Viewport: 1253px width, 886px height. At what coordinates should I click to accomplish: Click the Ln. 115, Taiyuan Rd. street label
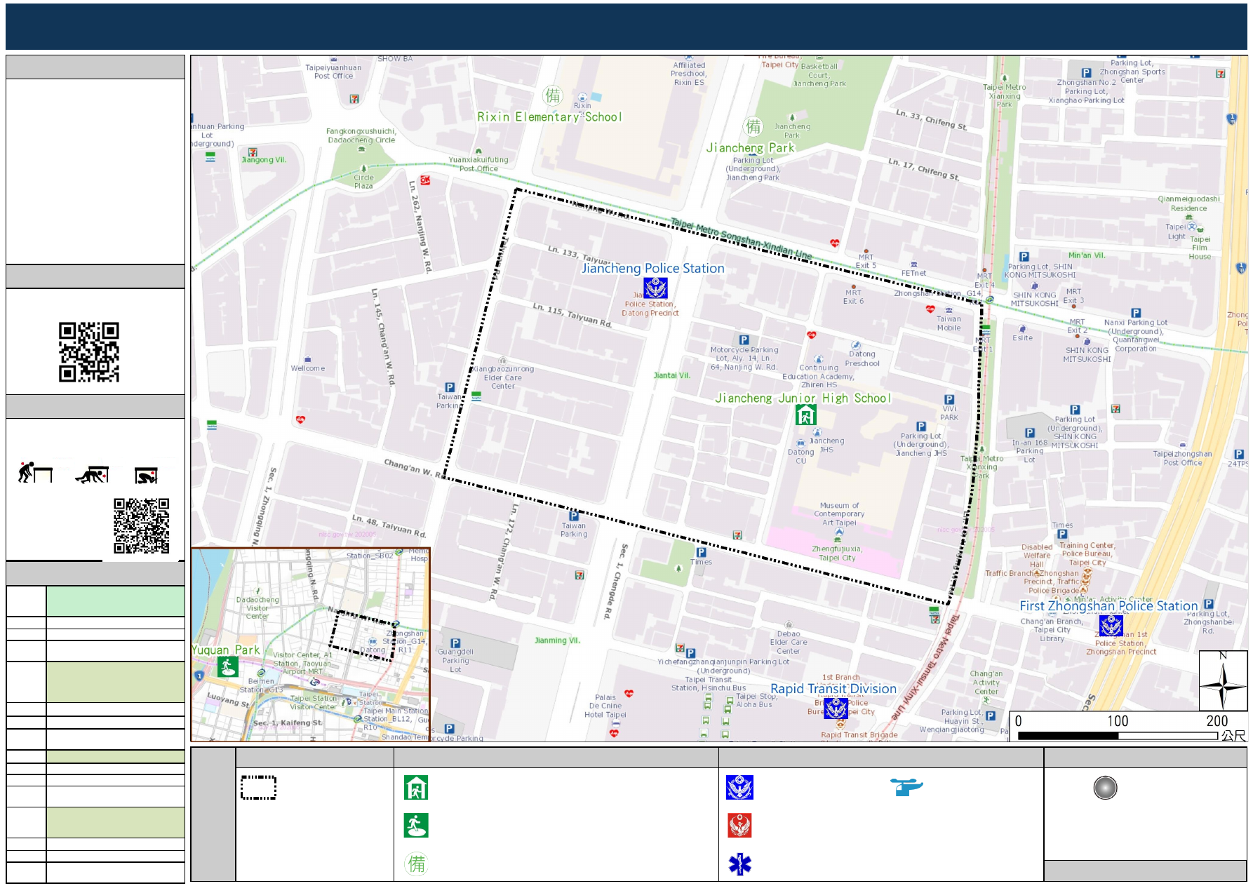click(572, 315)
